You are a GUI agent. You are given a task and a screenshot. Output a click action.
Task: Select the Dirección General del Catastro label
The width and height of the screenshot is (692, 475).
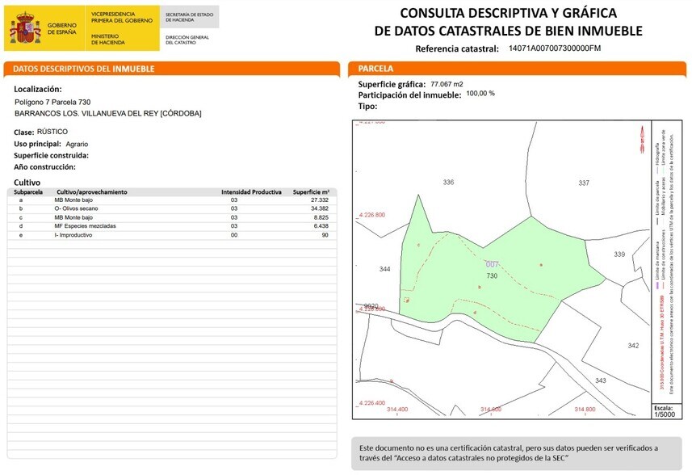tap(187, 38)
